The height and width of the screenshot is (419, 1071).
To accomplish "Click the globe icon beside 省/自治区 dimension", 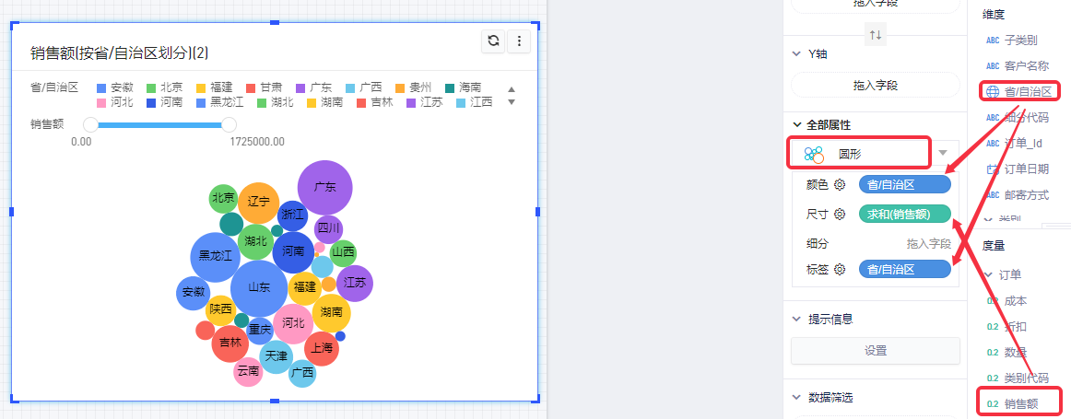I will coord(993,91).
